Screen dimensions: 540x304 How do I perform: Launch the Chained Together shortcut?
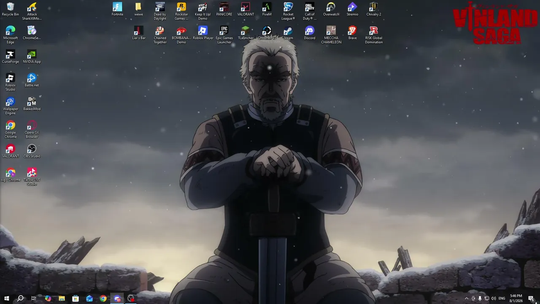(160, 35)
